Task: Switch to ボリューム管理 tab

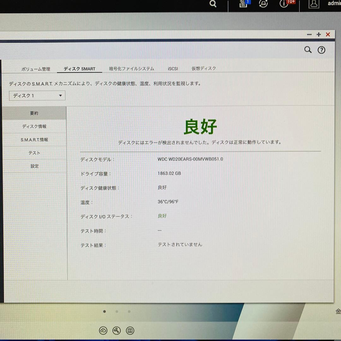Action: pyautogui.click(x=36, y=69)
